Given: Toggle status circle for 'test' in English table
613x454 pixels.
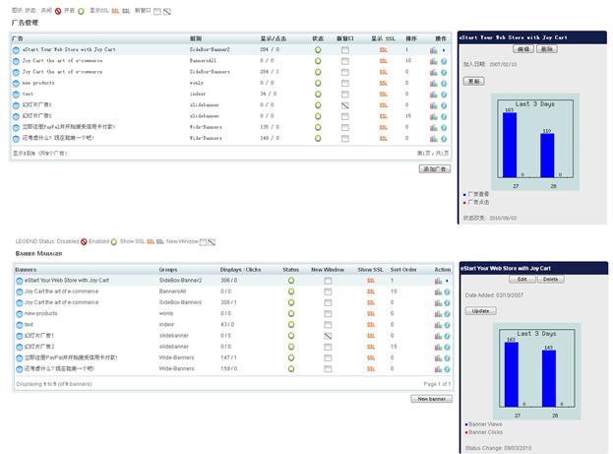Looking at the screenshot, I should [x=291, y=325].
